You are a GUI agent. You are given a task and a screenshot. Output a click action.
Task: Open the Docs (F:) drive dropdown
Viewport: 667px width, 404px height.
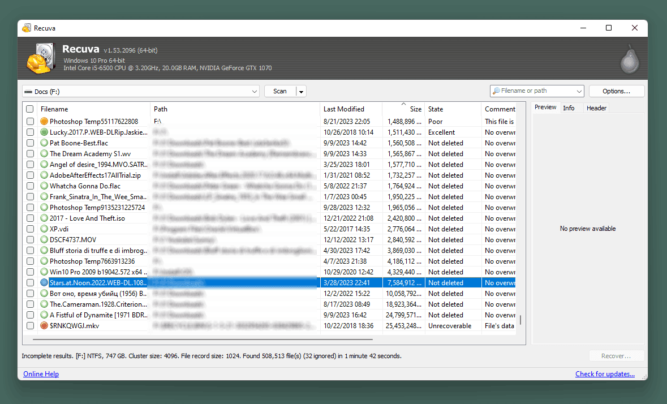141,92
